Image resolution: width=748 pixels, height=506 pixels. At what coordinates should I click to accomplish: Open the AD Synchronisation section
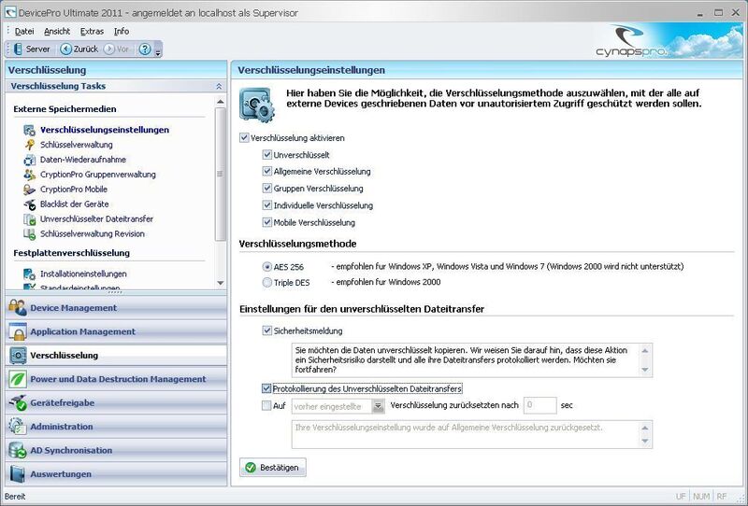click(x=116, y=450)
